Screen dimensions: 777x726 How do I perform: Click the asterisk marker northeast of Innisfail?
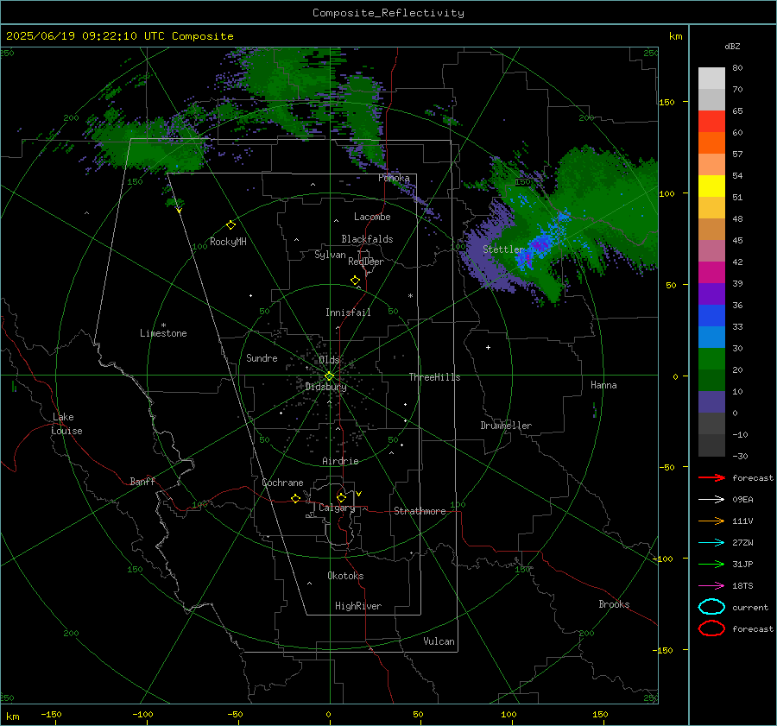pyautogui.click(x=410, y=296)
